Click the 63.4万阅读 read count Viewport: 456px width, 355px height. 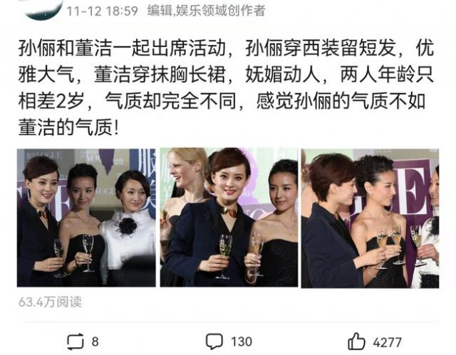tap(50, 302)
